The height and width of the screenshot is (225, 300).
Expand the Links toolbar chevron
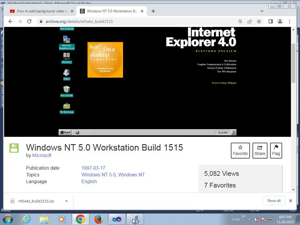coord(243,216)
